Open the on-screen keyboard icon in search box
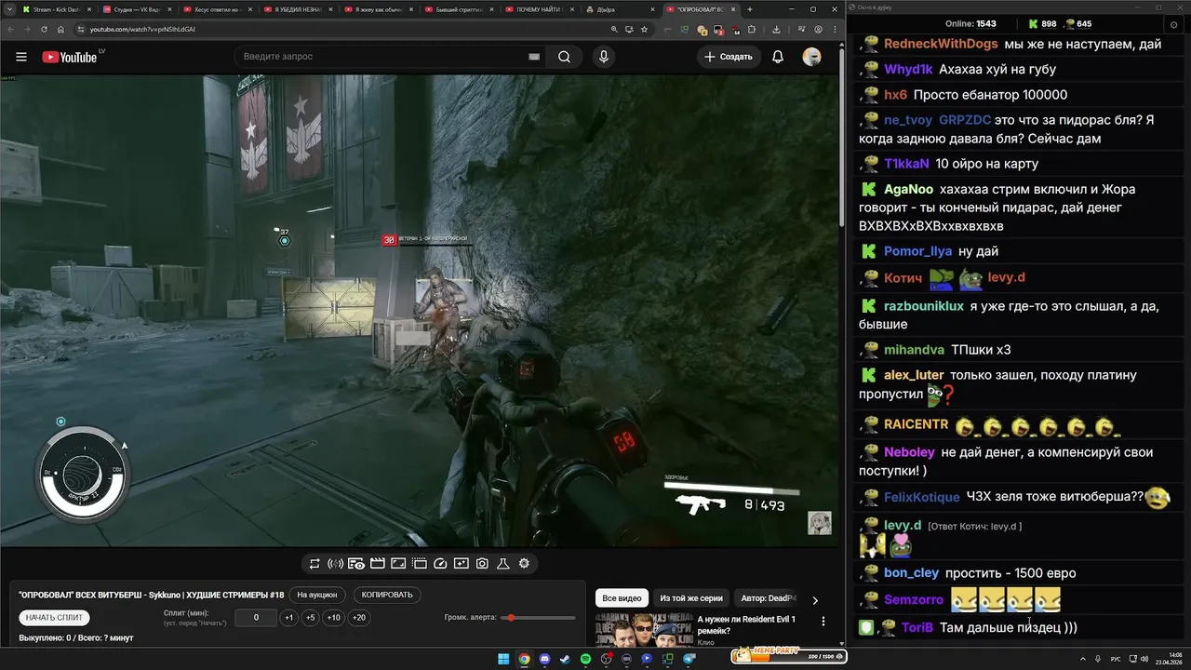The height and width of the screenshot is (670, 1191). (x=534, y=57)
